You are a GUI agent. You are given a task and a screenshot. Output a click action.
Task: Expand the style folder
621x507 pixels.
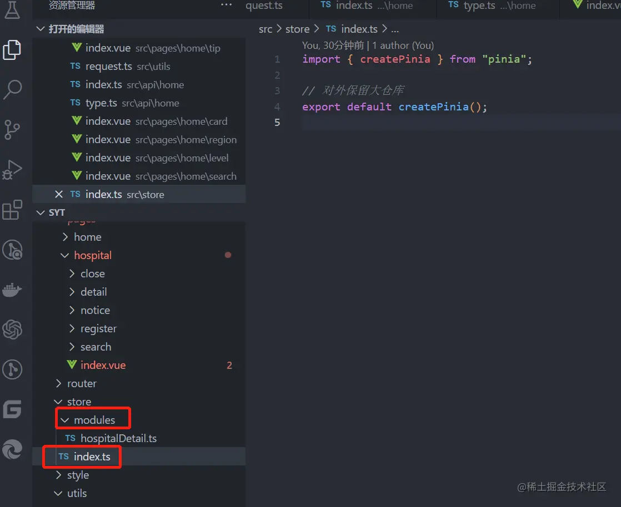click(x=58, y=475)
